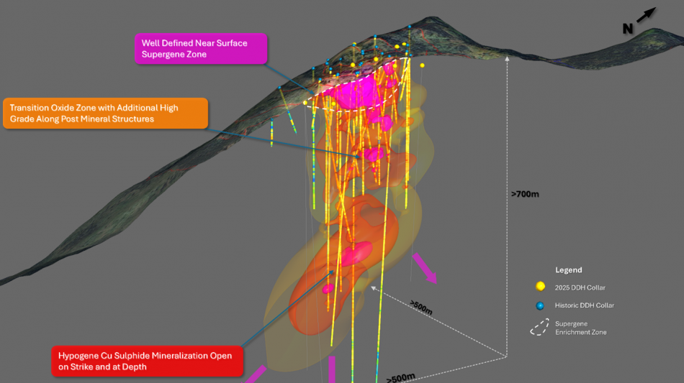Click the magenta blob inside deep orange zone
This screenshot has height=383, width=684.
355,256
